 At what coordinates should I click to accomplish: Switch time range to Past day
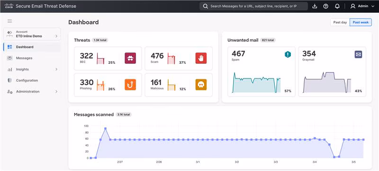tap(340, 22)
